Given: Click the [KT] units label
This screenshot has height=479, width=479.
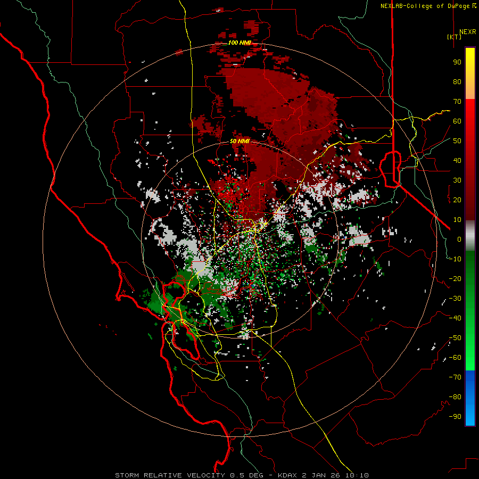Looking at the screenshot, I should point(454,37).
